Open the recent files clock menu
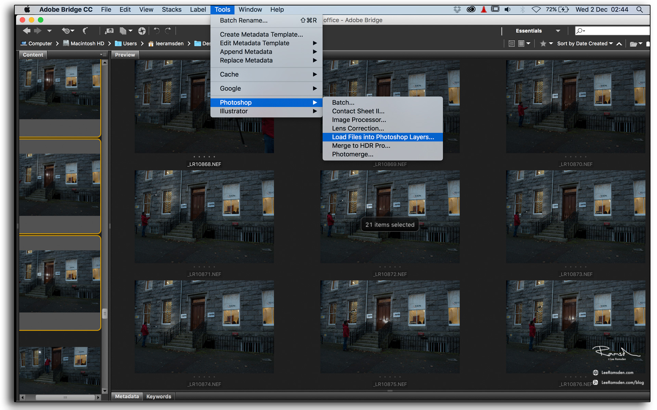Image resolution: width=657 pixels, height=410 pixels. coord(67,31)
